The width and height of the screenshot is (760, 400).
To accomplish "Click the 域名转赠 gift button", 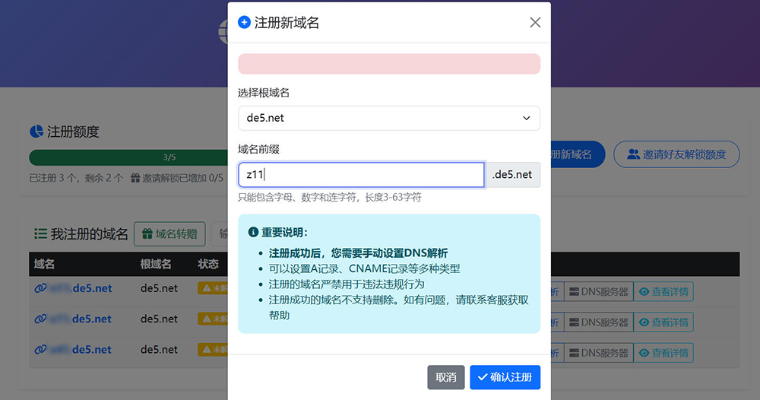I will [x=169, y=234].
